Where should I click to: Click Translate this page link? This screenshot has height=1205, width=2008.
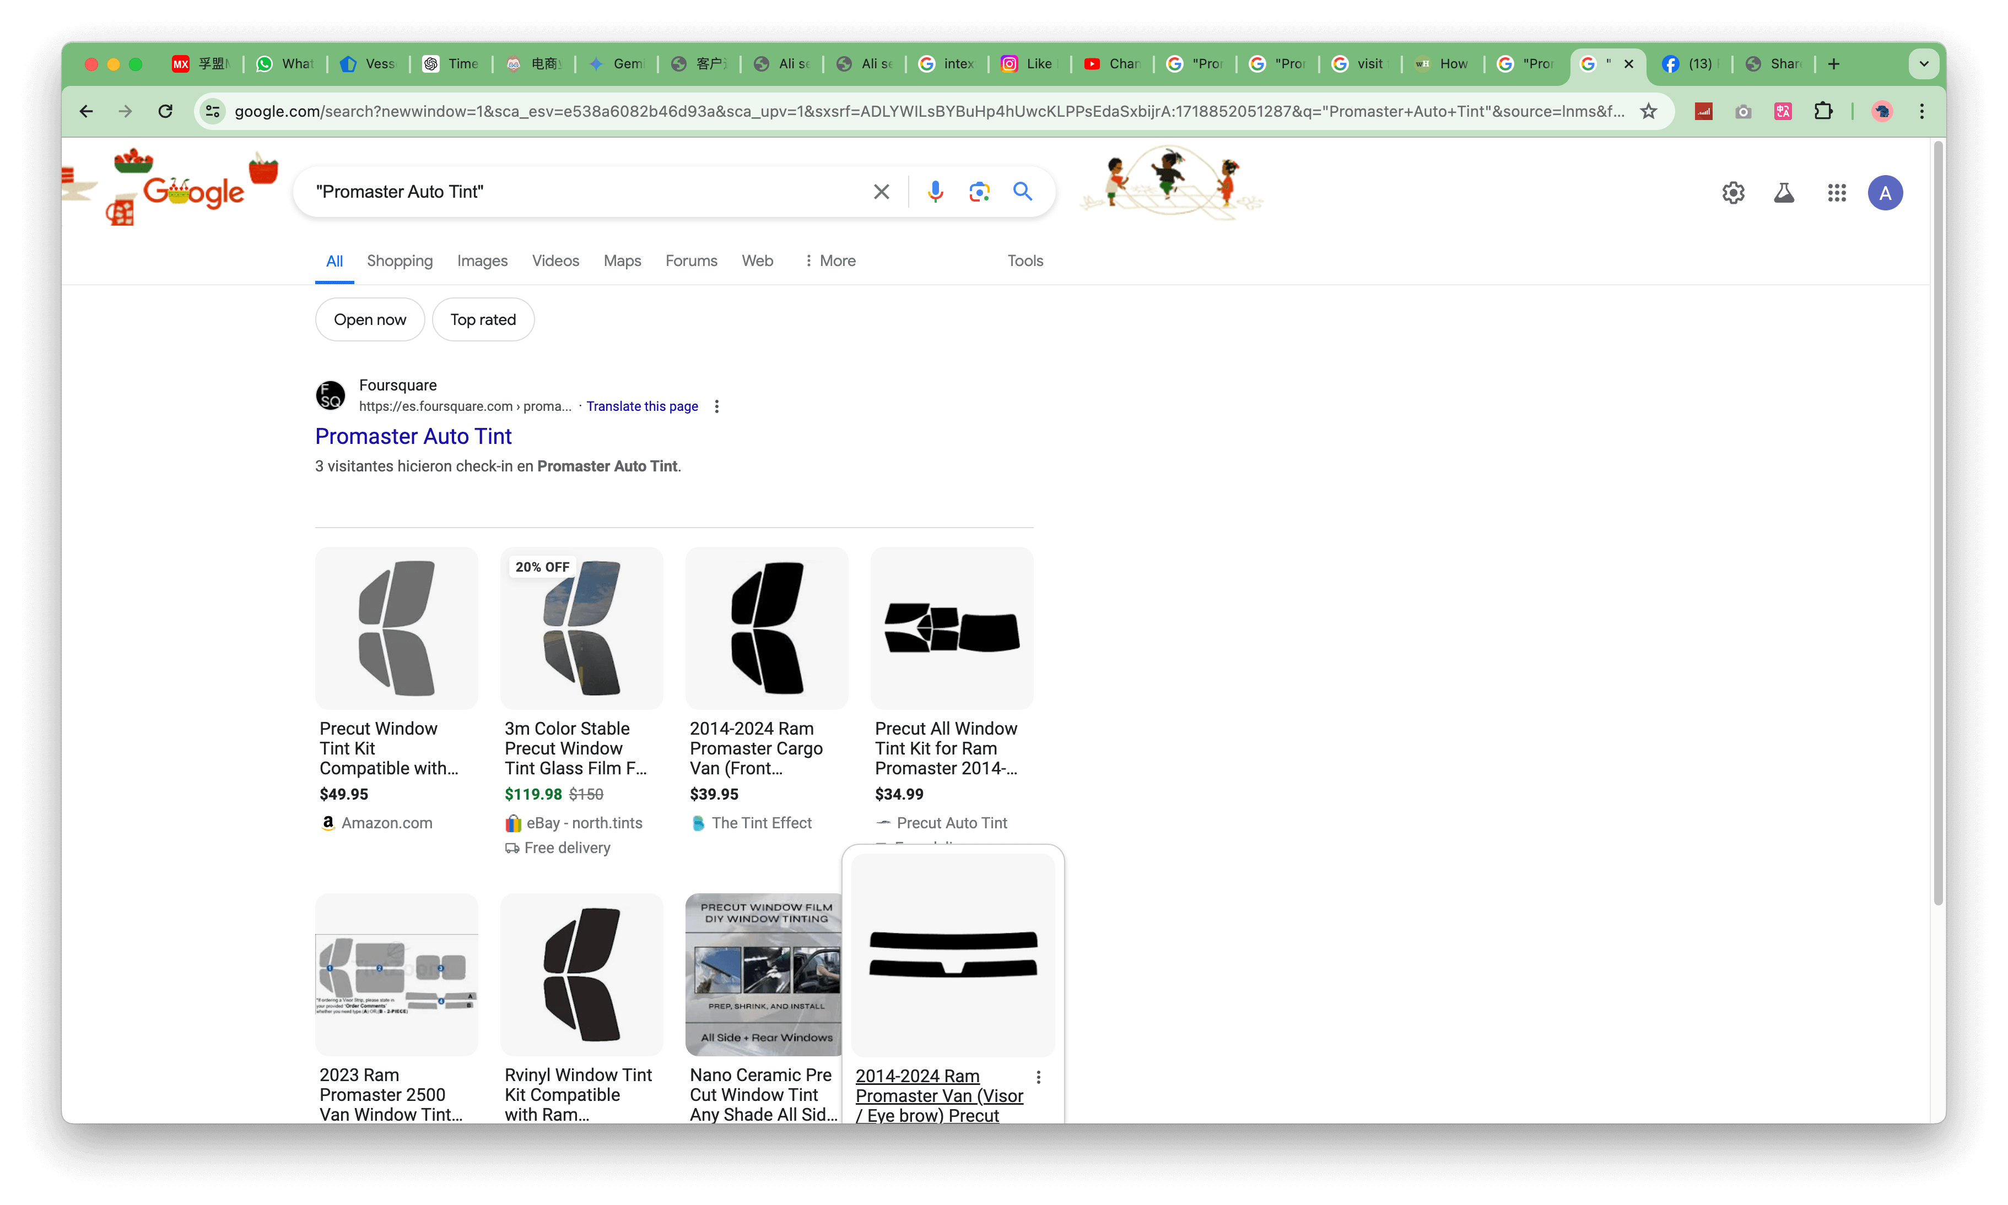642,406
